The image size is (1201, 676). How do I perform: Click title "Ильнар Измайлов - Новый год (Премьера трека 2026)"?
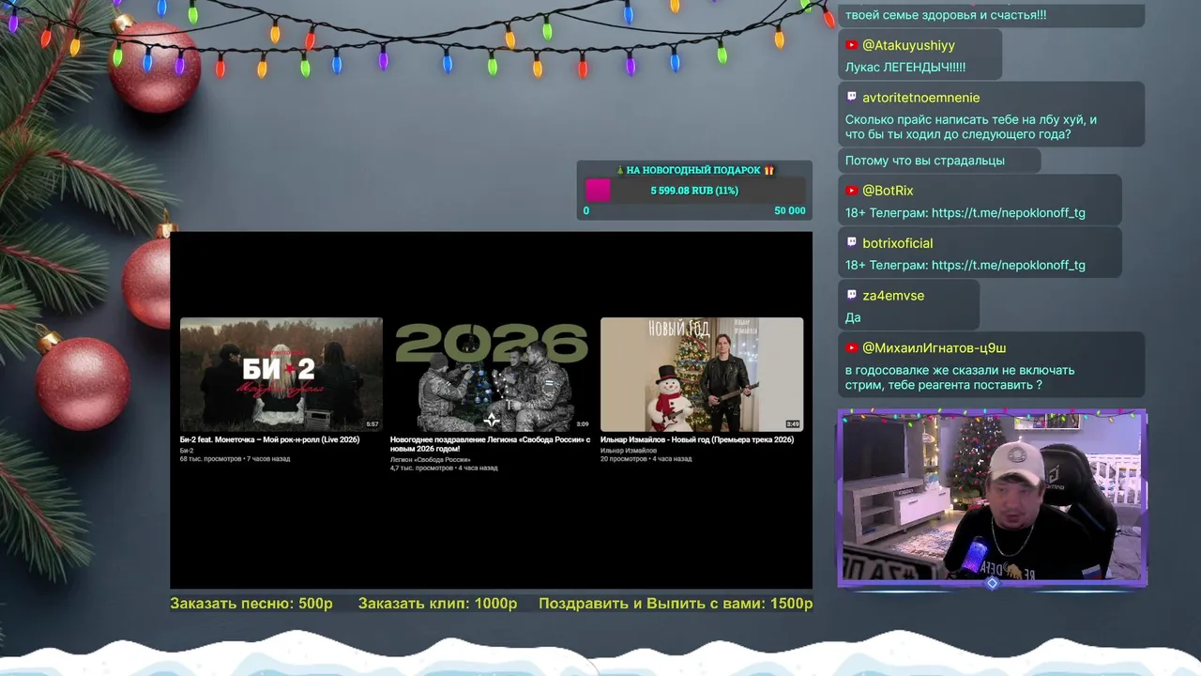(x=697, y=439)
